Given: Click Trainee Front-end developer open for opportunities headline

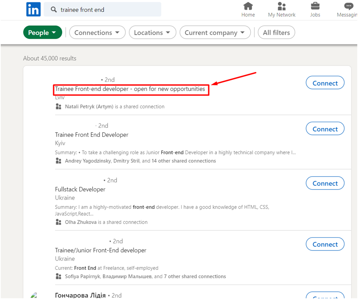Looking at the screenshot, I should (x=130, y=89).
